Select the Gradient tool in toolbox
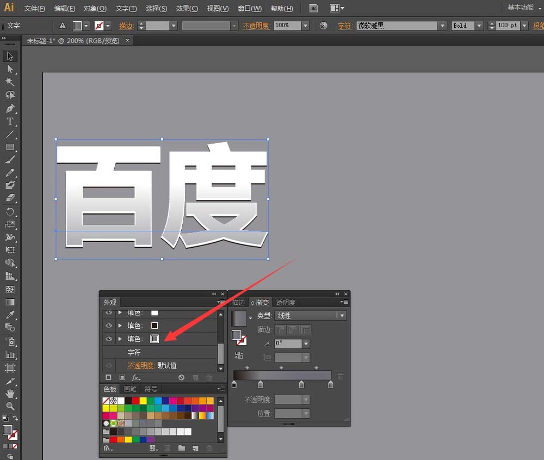 coord(10,302)
